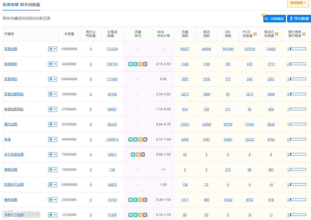Open 搜 dropdown for 高德 row
Image resolution: width=311 pixels, height=220 pixels.
(53, 139)
